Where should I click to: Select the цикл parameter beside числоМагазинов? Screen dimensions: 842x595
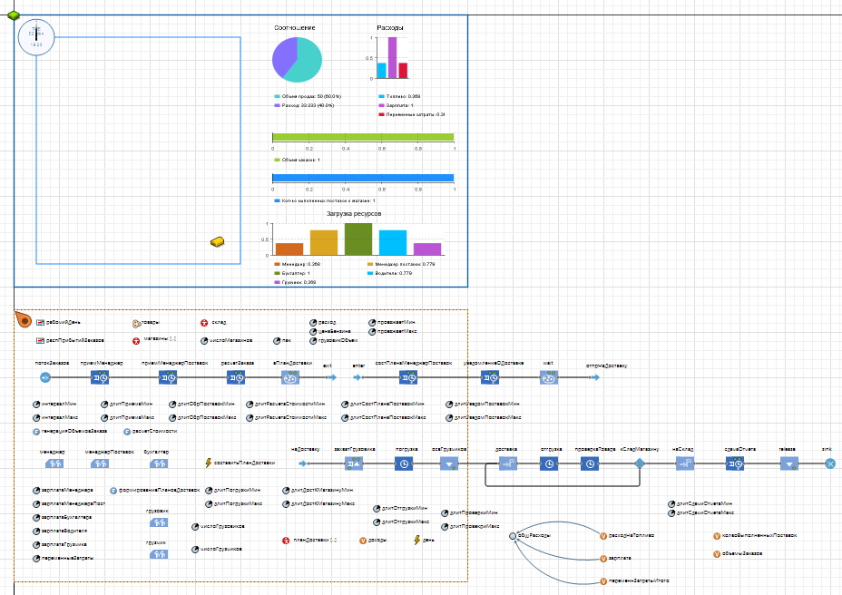pos(277,341)
